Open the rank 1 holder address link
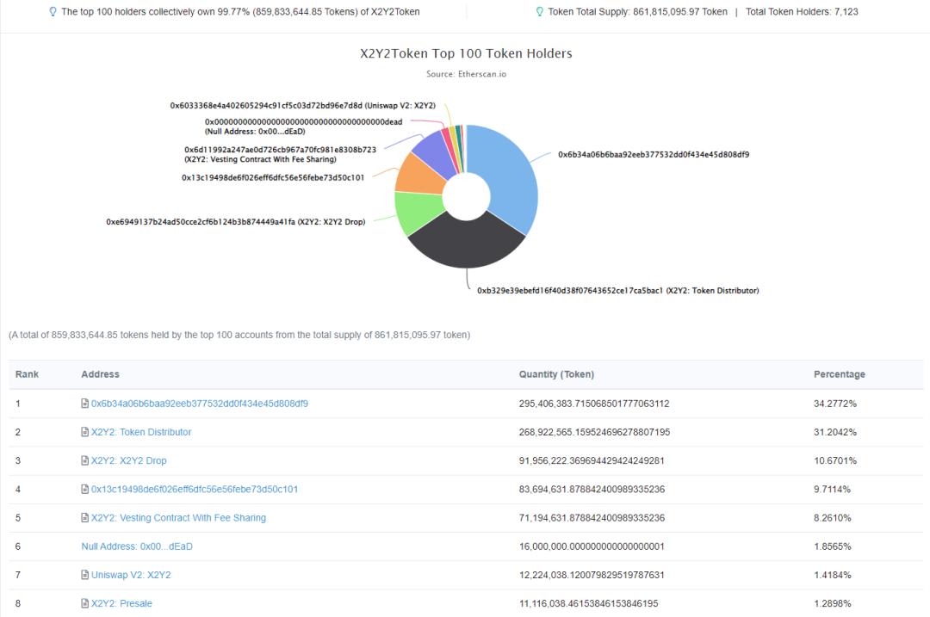 pyautogui.click(x=199, y=404)
